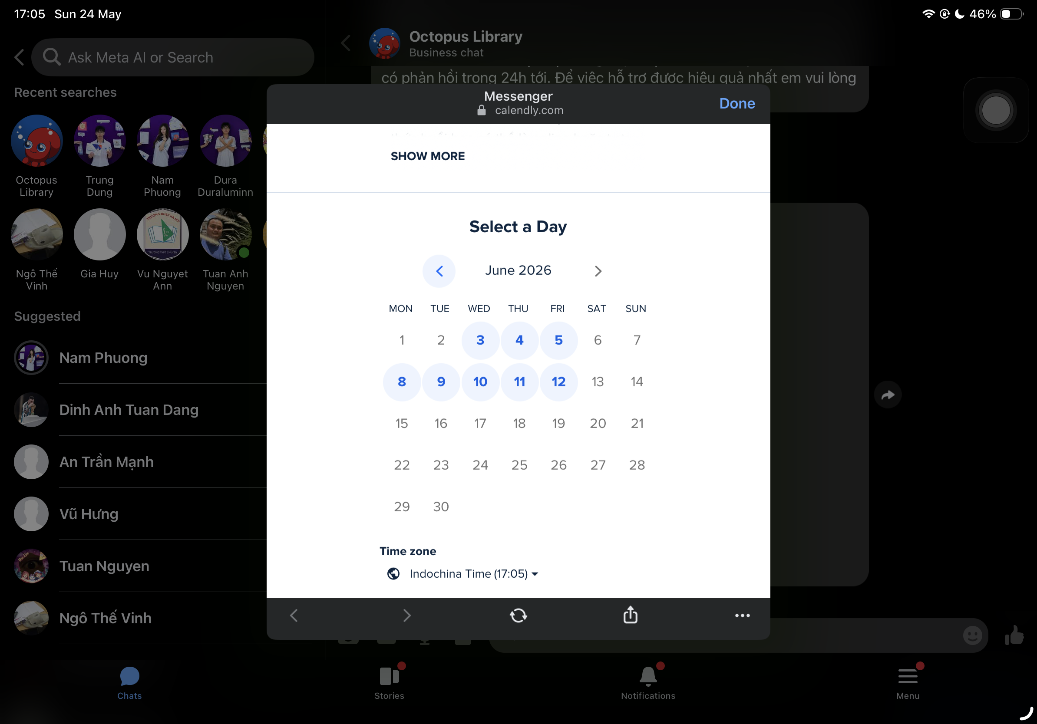Open the three-dot more options menu
This screenshot has width=1037, height=724.
(x=743, y=615)
